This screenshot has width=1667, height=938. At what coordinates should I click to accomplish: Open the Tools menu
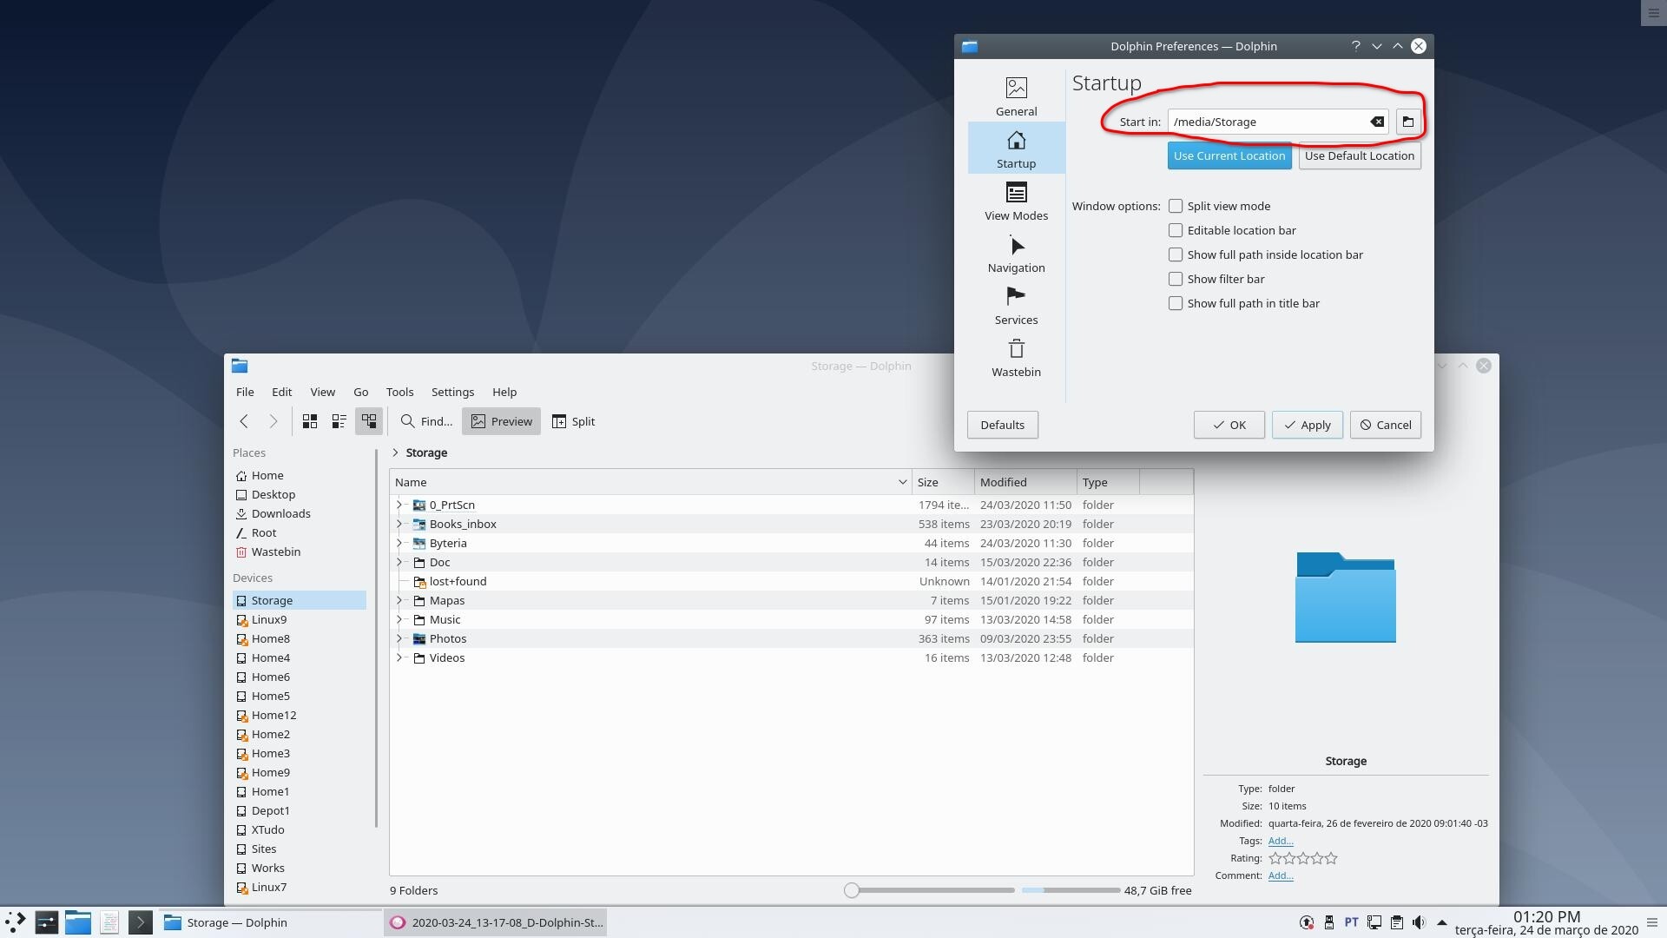click(x=399, y=392)
